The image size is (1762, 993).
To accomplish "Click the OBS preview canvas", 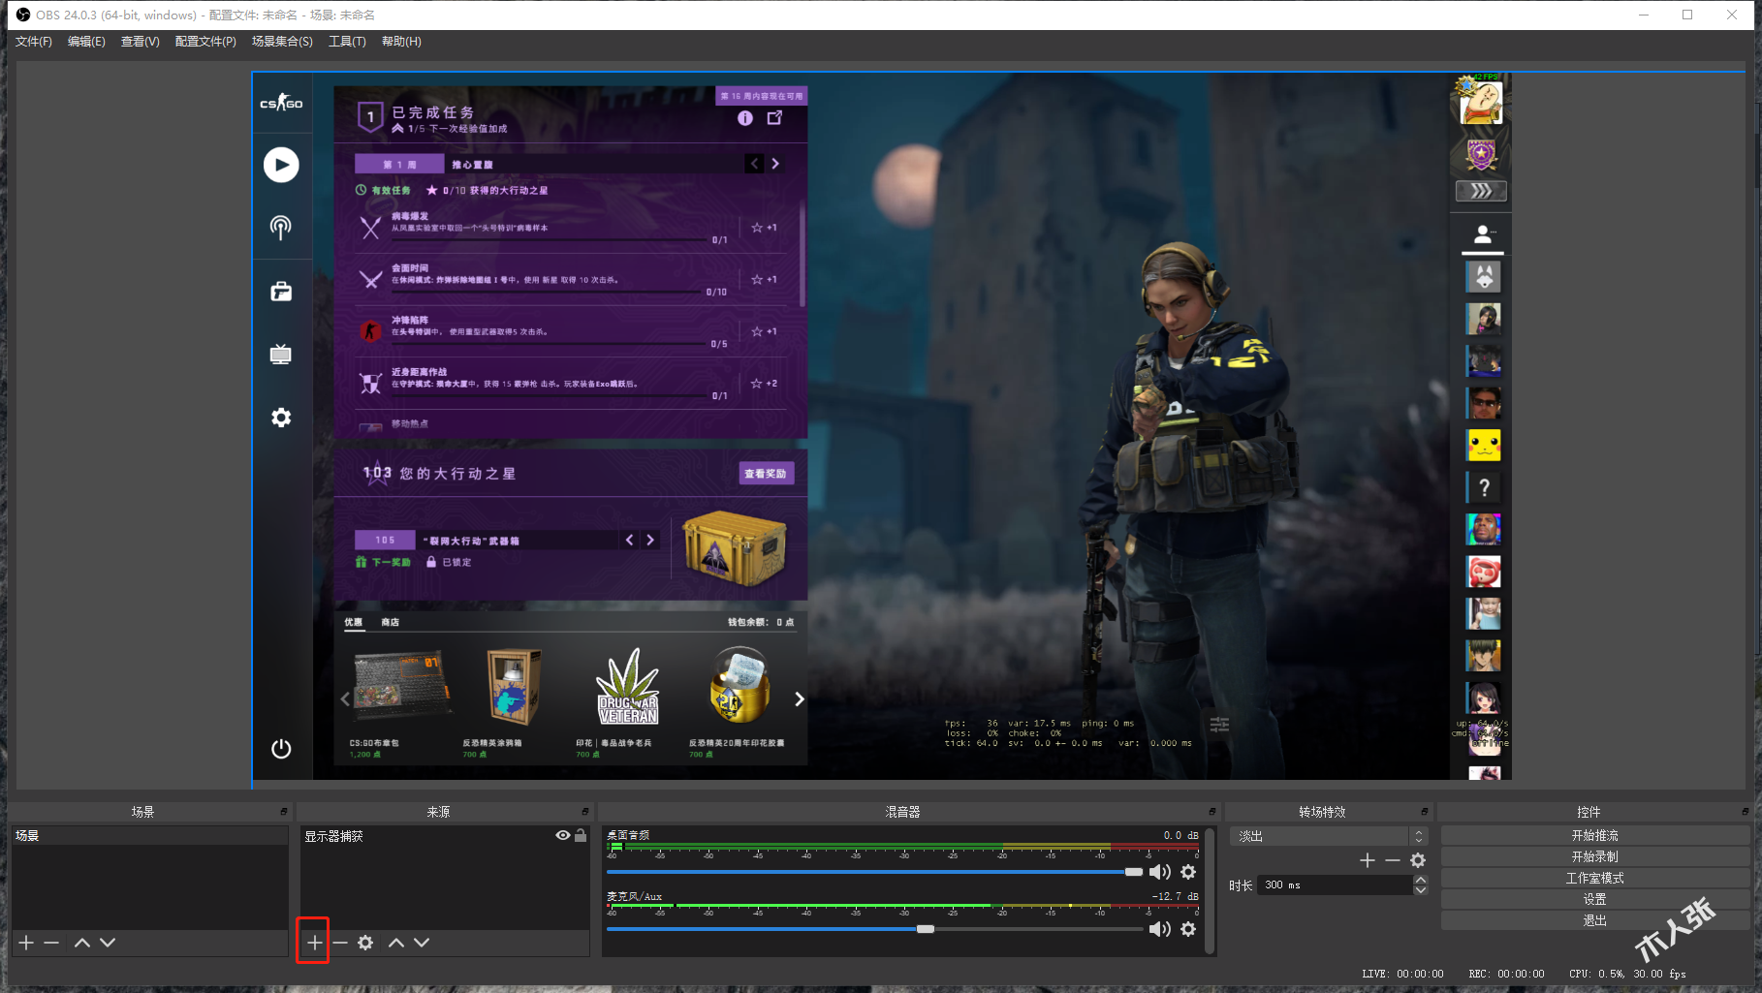I will [881, 426].
